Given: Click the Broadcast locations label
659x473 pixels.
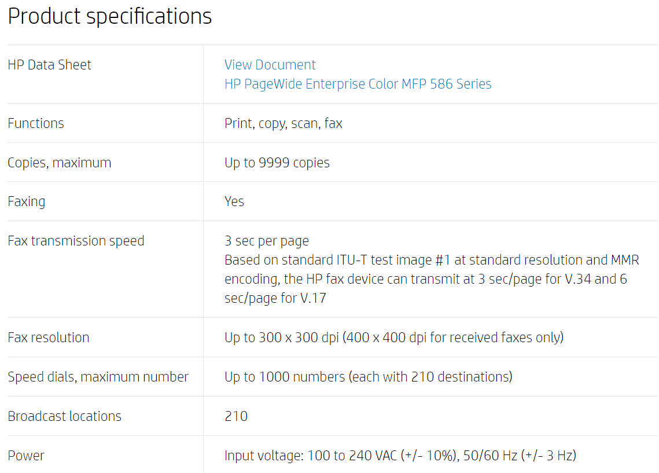Looking at the screenshot, I should pyautogui.click(x=64, y=416).
